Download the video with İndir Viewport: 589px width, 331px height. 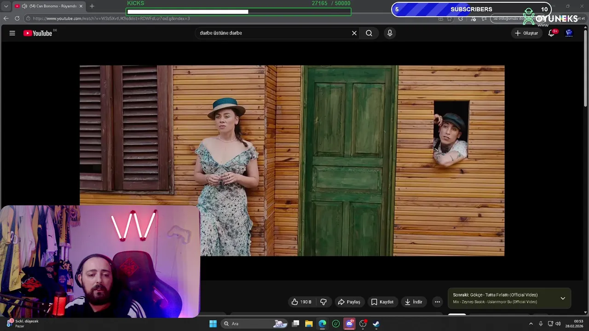[413, 302]
